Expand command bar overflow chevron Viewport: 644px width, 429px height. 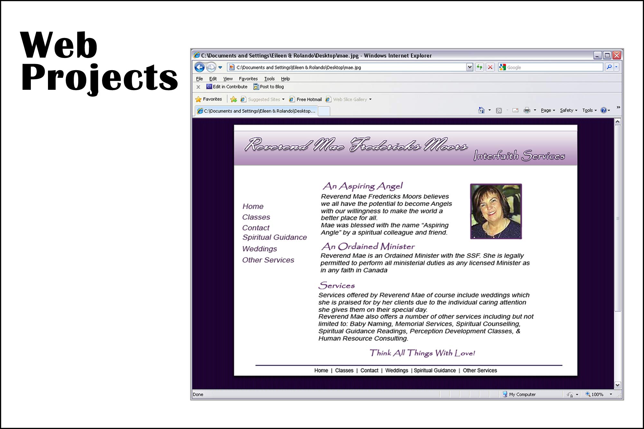[x=618, y=107]
